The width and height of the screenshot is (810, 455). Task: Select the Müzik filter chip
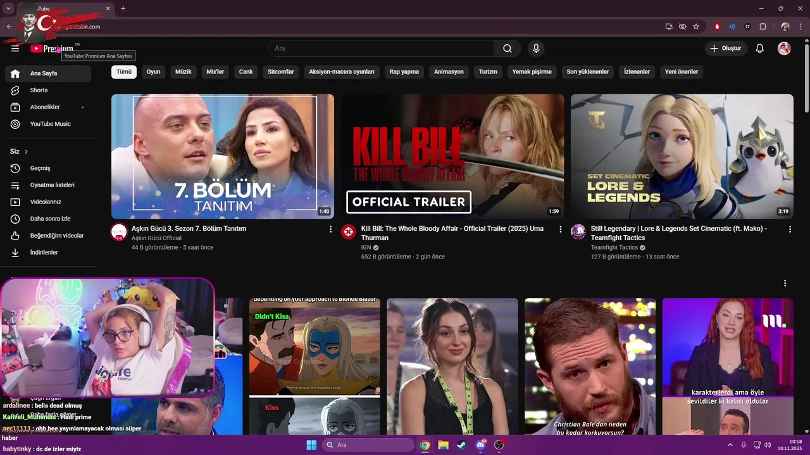(184, 71)
